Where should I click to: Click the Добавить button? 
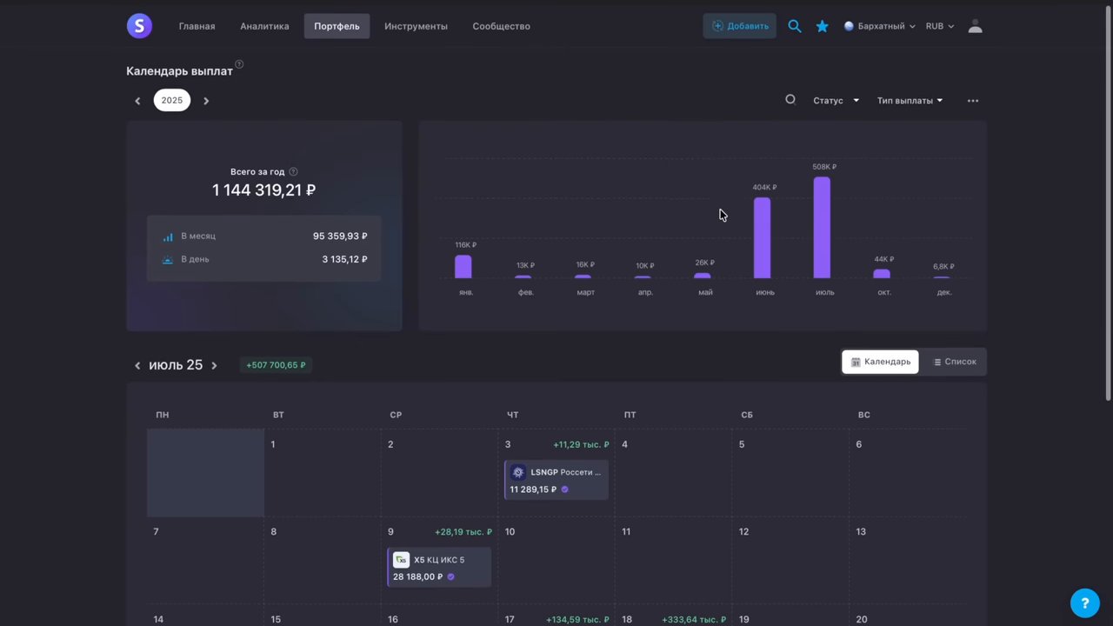click(739, 26)
